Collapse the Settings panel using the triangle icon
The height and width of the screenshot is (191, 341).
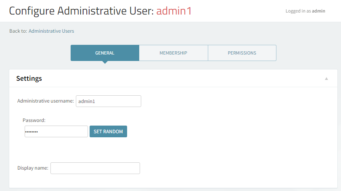tap(326, 79)
